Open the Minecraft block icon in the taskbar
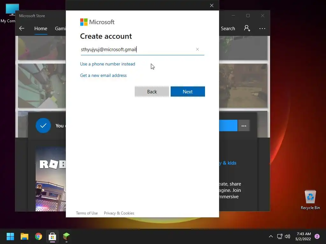The width and height of the screenshot is (326, 244). pos(66,236)
